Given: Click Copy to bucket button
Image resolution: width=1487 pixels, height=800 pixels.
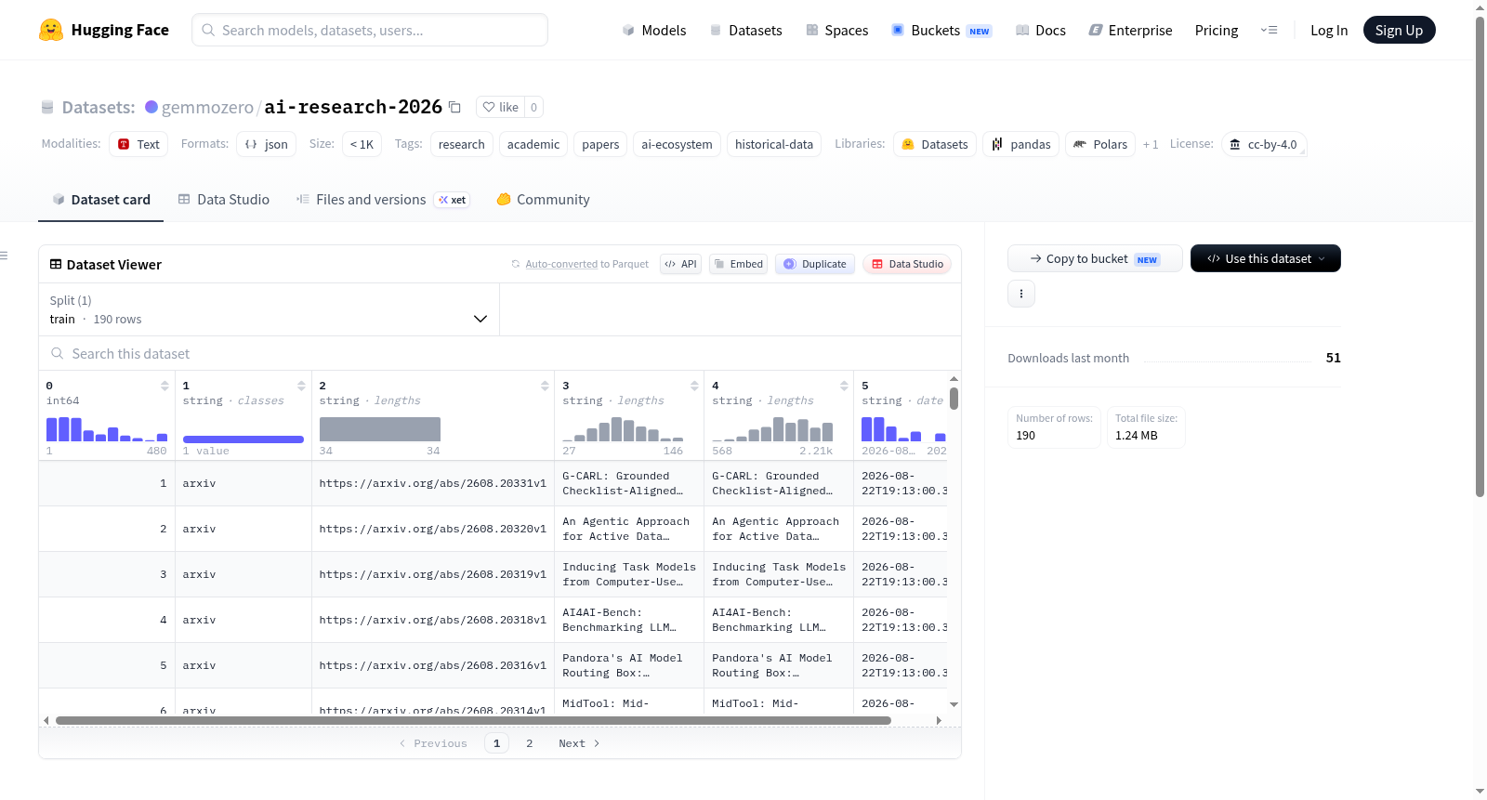Looking at the screenshot, I should point(1095,258).
